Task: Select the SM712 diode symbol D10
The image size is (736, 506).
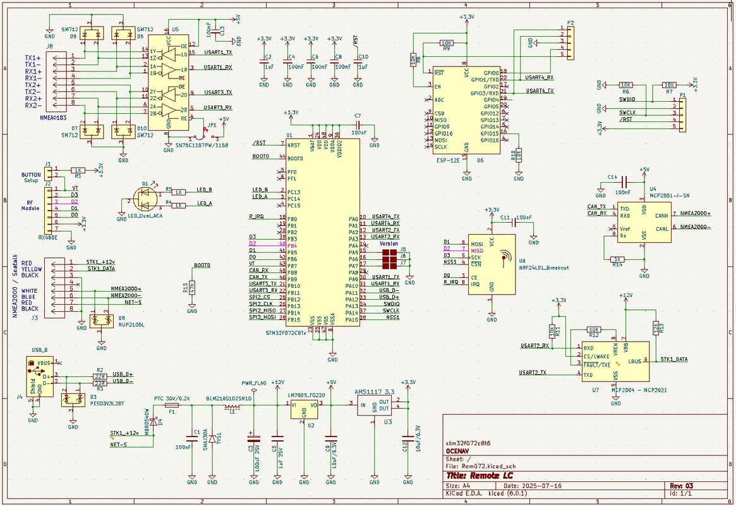Action: coord(123,131)
